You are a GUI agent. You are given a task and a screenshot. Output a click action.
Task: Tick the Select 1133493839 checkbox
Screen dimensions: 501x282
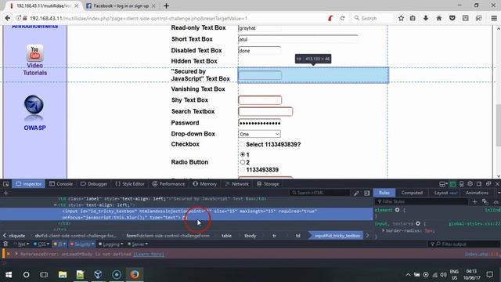tap(242, 144)
